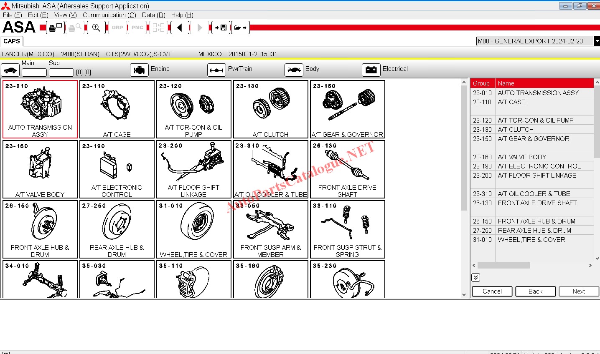Open the 35-110 brake caliper thumbnail
Image resolution: width=600 pixels, height=354 pixels.
pyautogui.click(x=194, y=279)
